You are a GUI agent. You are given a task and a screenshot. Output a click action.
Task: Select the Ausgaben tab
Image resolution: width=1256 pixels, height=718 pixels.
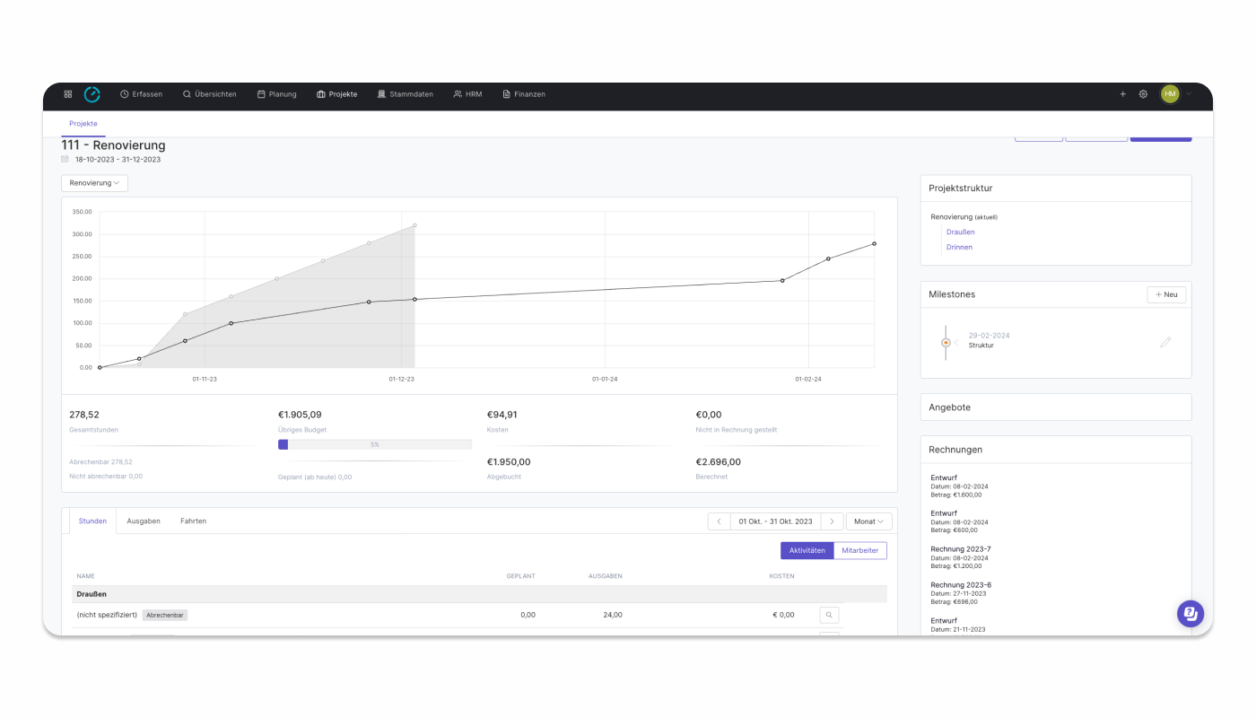click(144, 521)
